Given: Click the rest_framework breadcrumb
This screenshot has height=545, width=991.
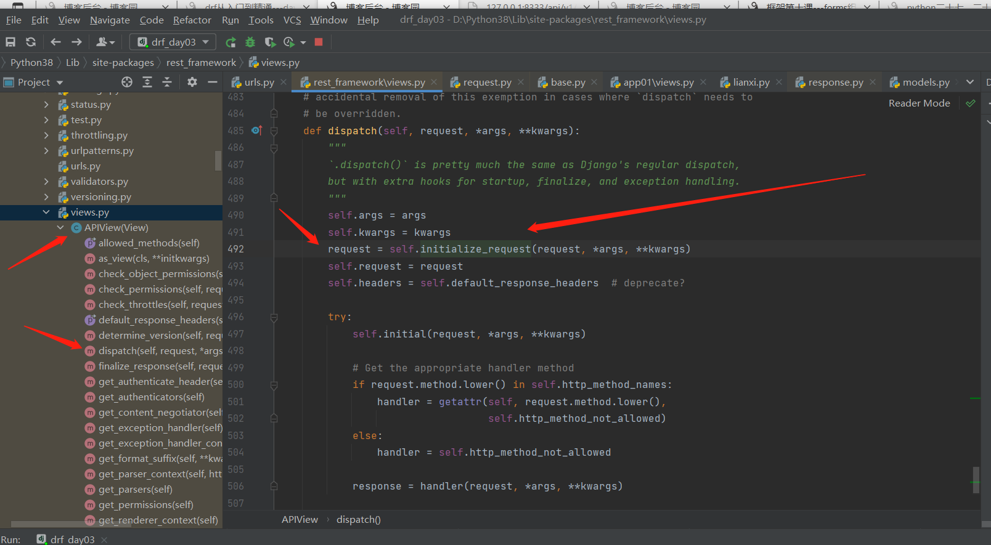Looking at the screenshot, I should coord(201,62).
